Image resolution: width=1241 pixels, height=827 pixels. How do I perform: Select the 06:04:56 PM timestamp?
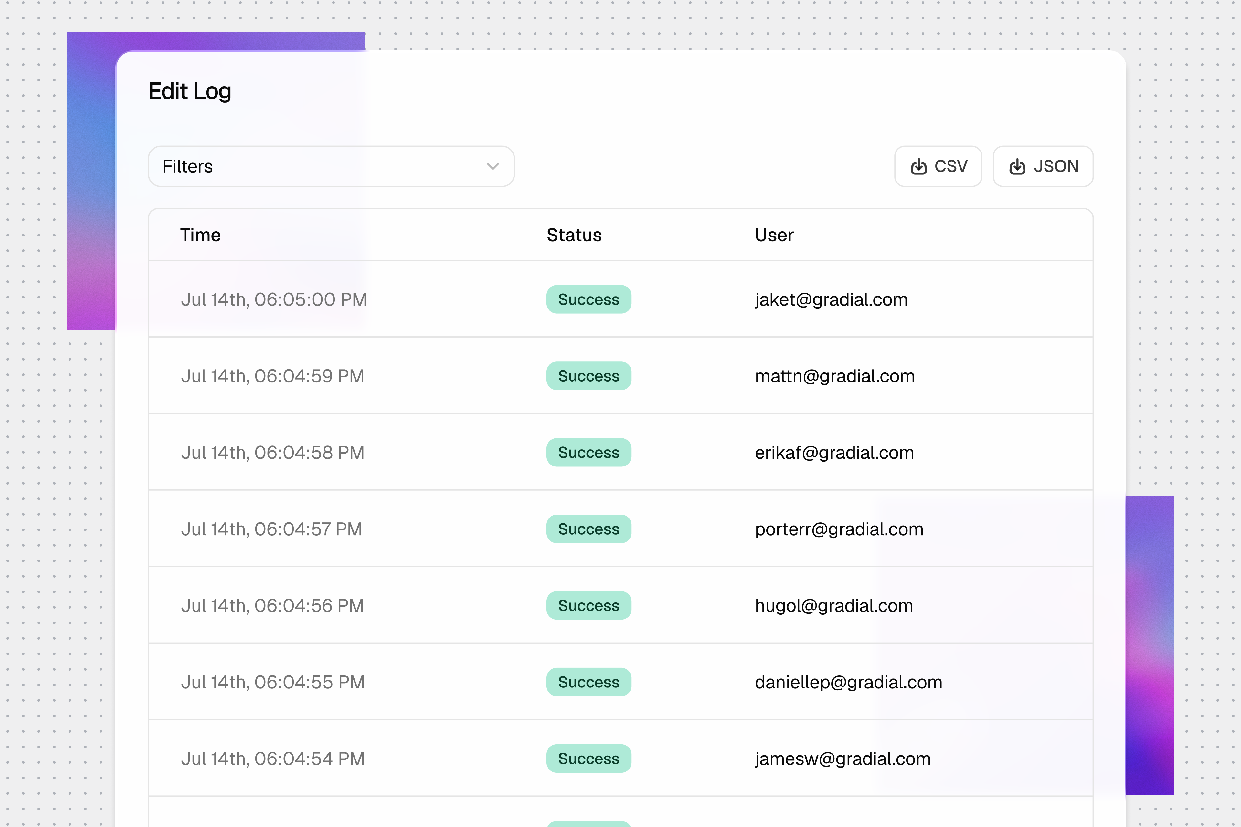273,605
